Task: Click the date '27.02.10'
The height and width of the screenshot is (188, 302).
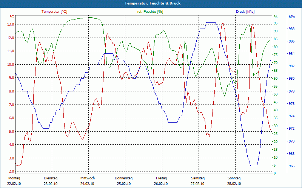Action: click(197, 184)
